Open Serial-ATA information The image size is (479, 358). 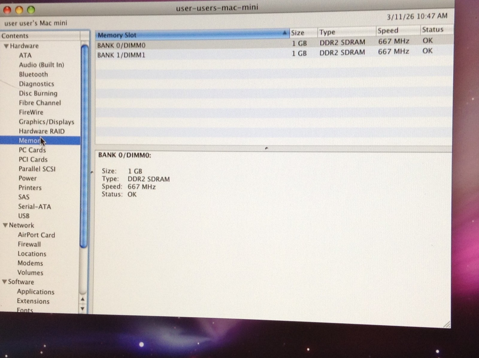pyautogui.click(x=34, y=206)
